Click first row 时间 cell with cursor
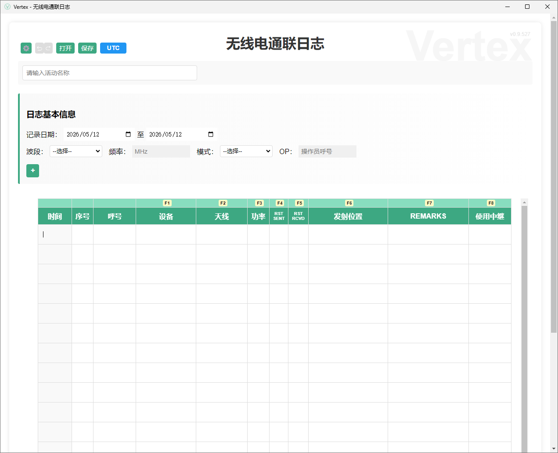This screenshot has width=558, height=453. point(55,234)
